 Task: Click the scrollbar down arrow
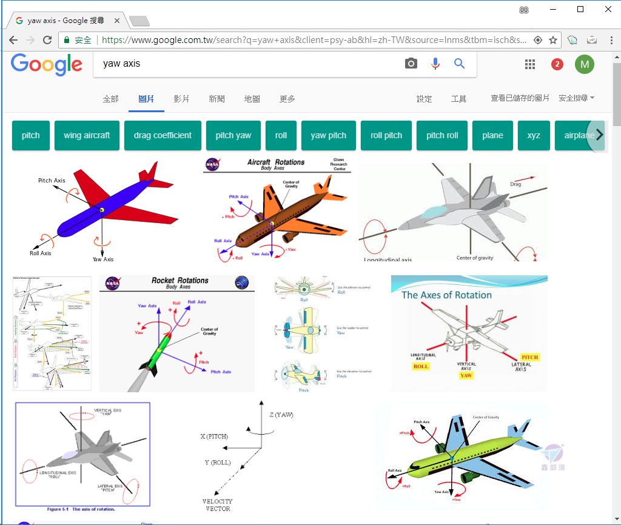click(x=617, y=519)
